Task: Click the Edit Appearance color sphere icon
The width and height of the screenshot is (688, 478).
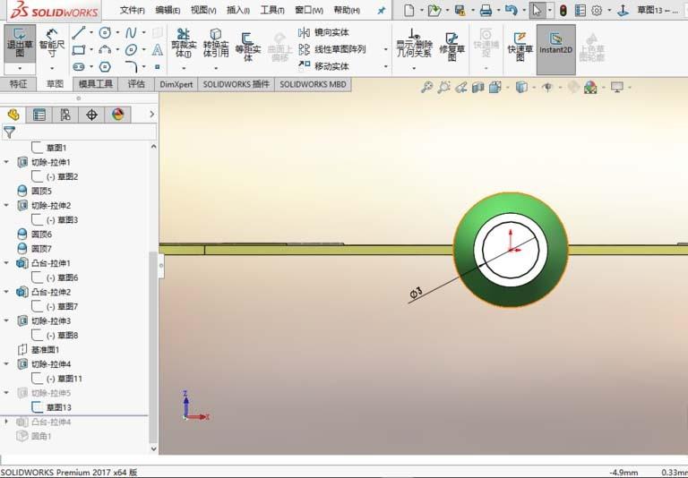Action: 590,87
